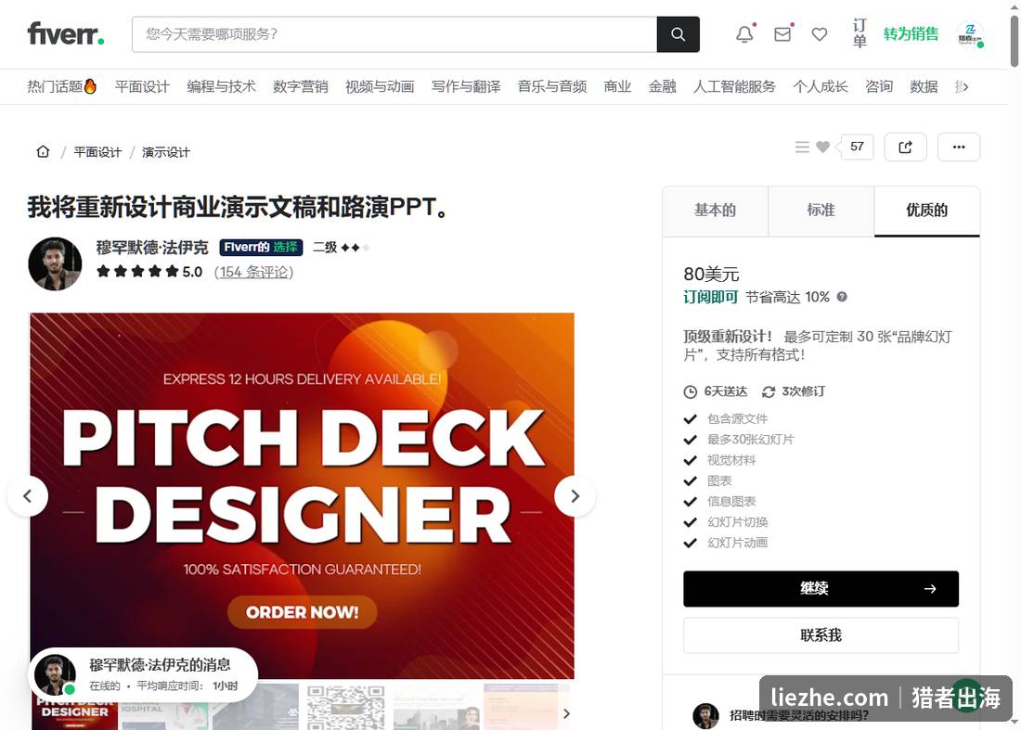1021x730 pixels.
Task: Click the 57 likes counter
Action: click(857, 147)
